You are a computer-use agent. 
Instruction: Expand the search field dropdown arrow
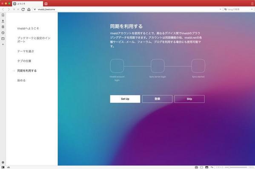click(x=252, y=9)
